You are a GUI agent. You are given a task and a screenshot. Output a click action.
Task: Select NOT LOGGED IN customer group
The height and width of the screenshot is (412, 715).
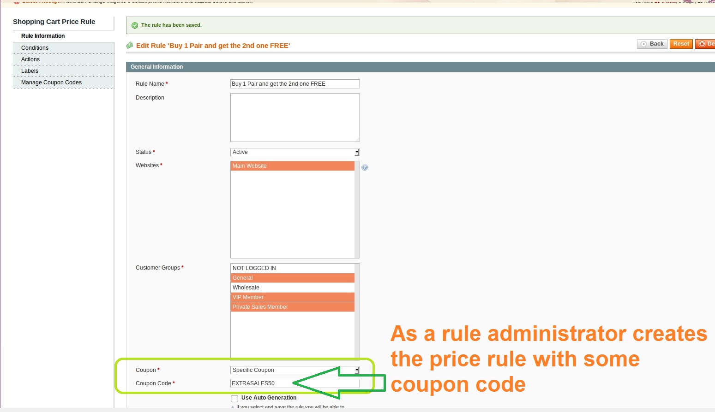[x=293, y=268]
